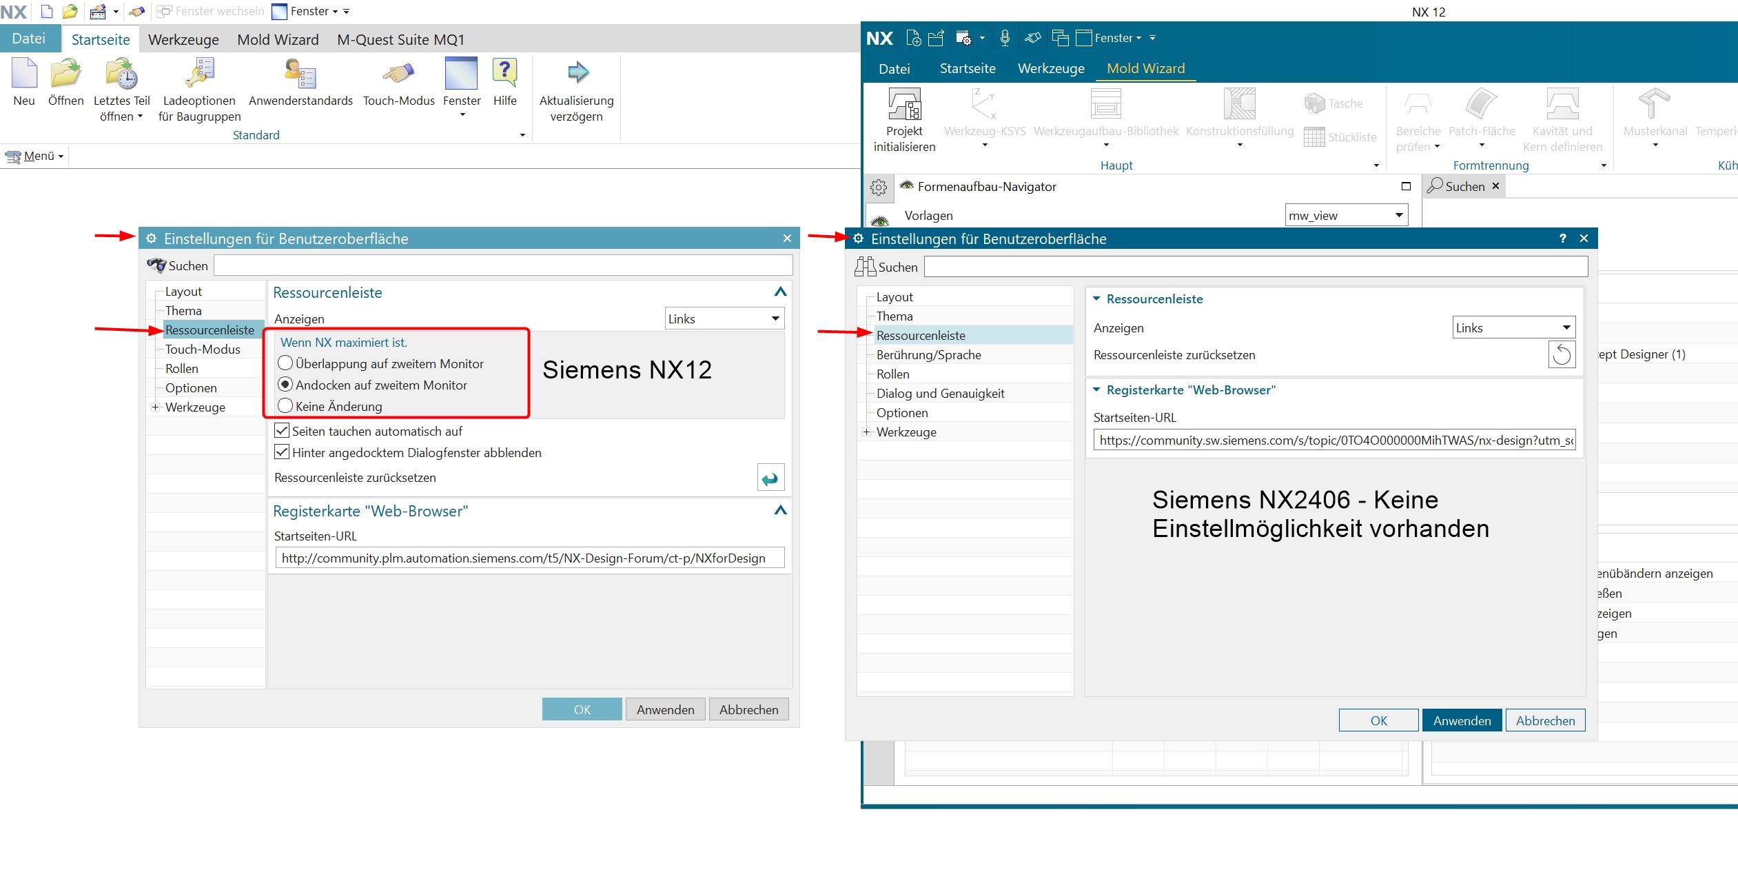This screenshot has height=890, width=1738.
Task: Click Abbrechen in NX12 dialog
Action: [x=748, y=709]
